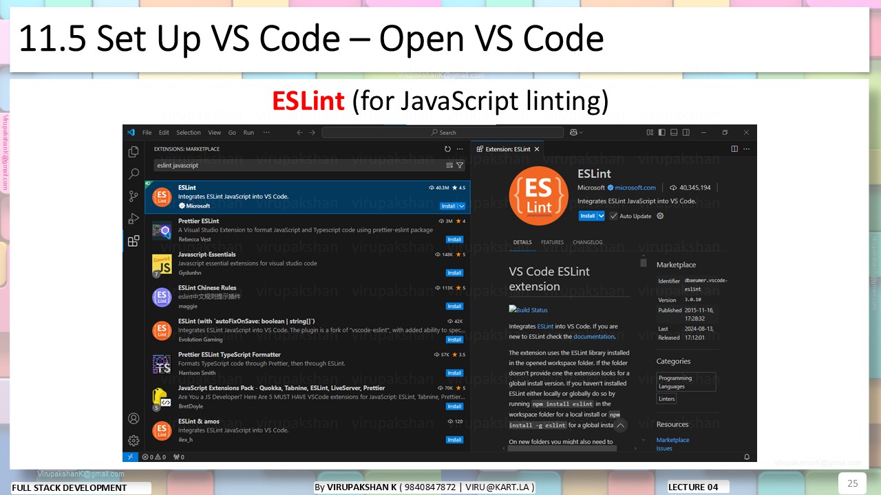The width and height of the screenshot is (881, 495).
Task: Open forwarded ports status entry
Action: click(179, 456)
